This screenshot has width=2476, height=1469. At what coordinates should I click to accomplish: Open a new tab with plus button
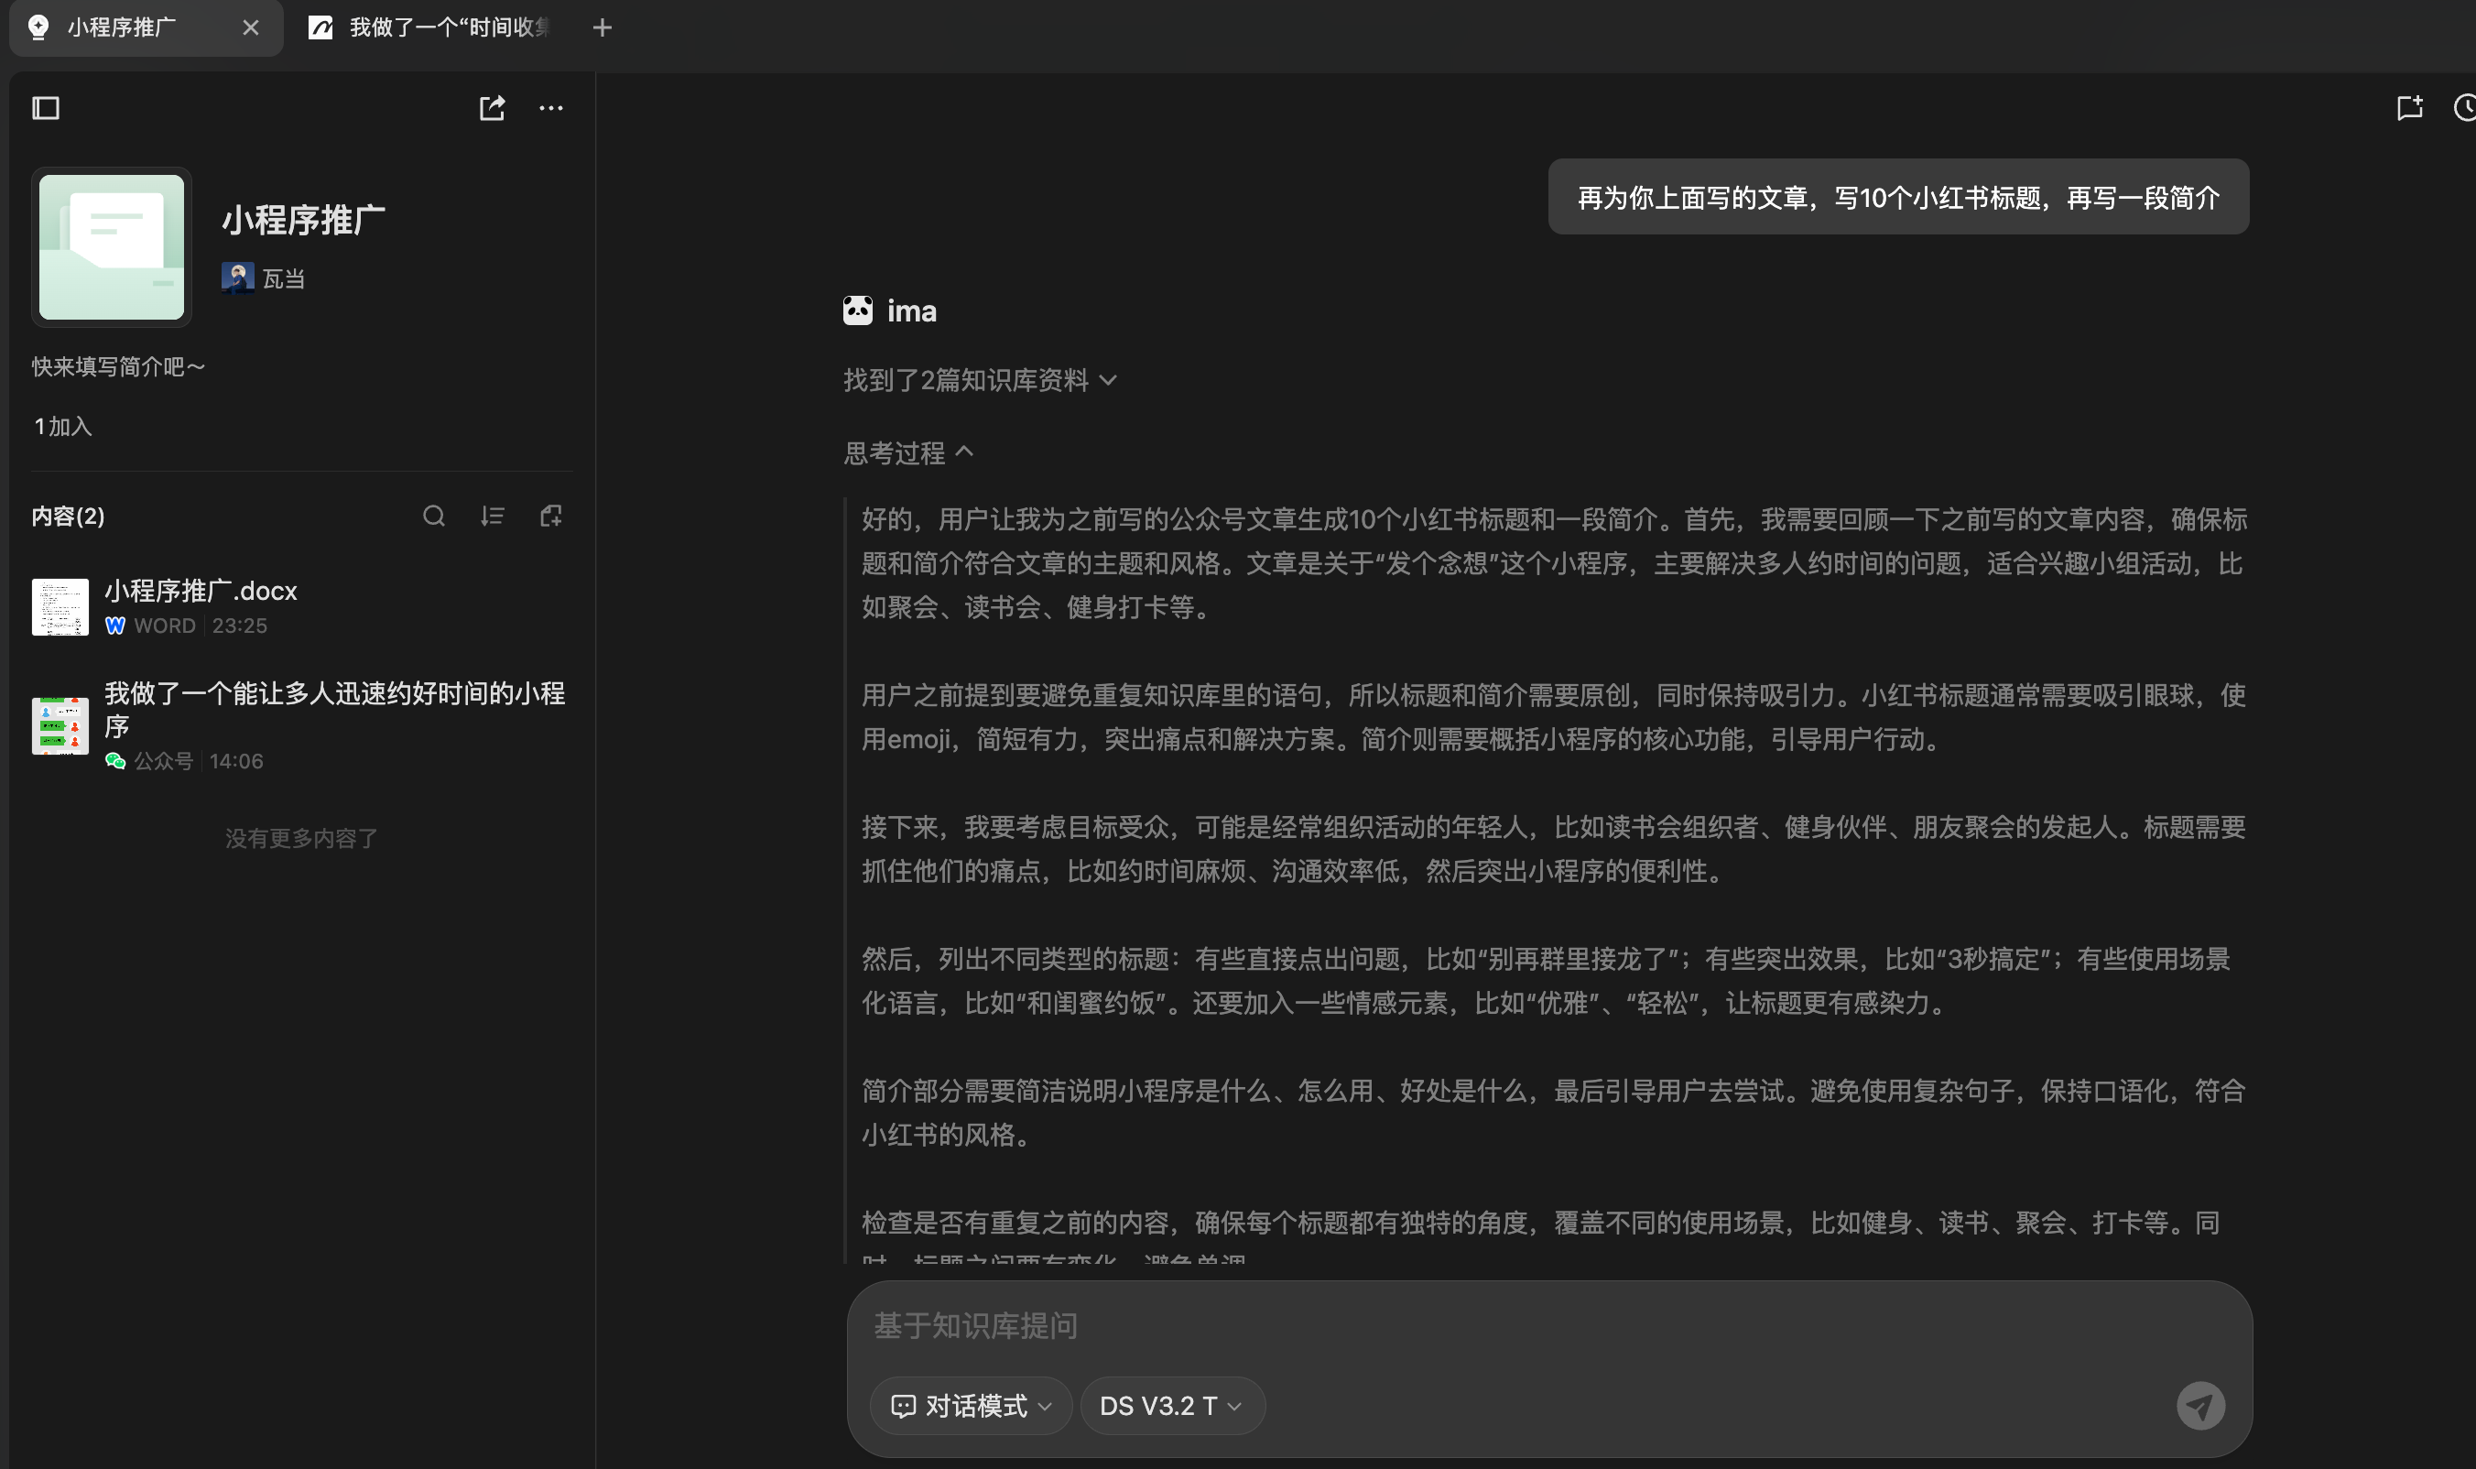[602, 27]
